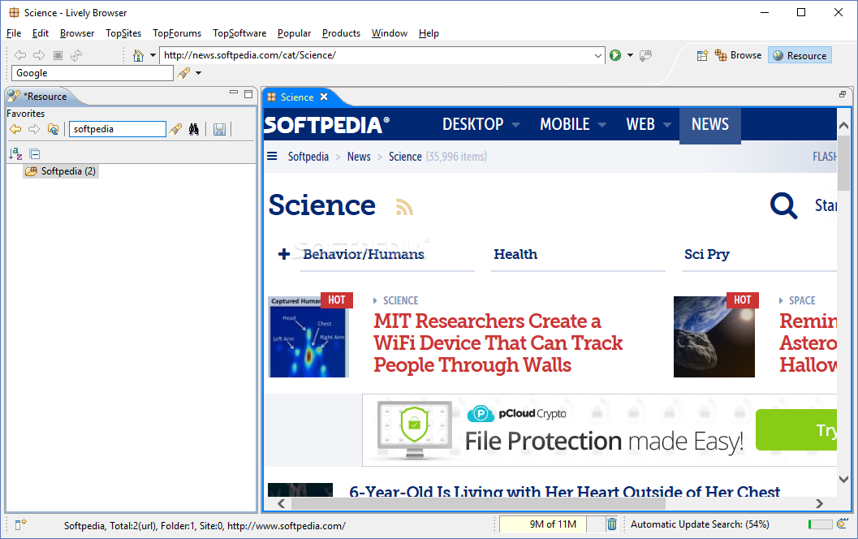Collapse all favorites tree nodes
This screenshot has height=539, width=858.
click(34, 153)
